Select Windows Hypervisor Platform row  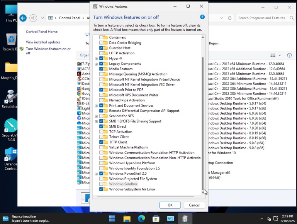tap(132, 163)
